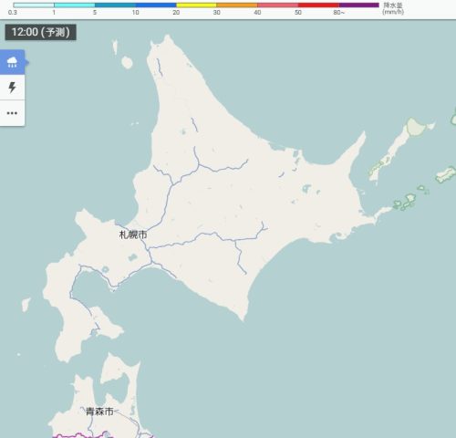Select the rain cloud precipitation layer icon
The width and height of the screenshot is (456, 438).
(12, 62)
